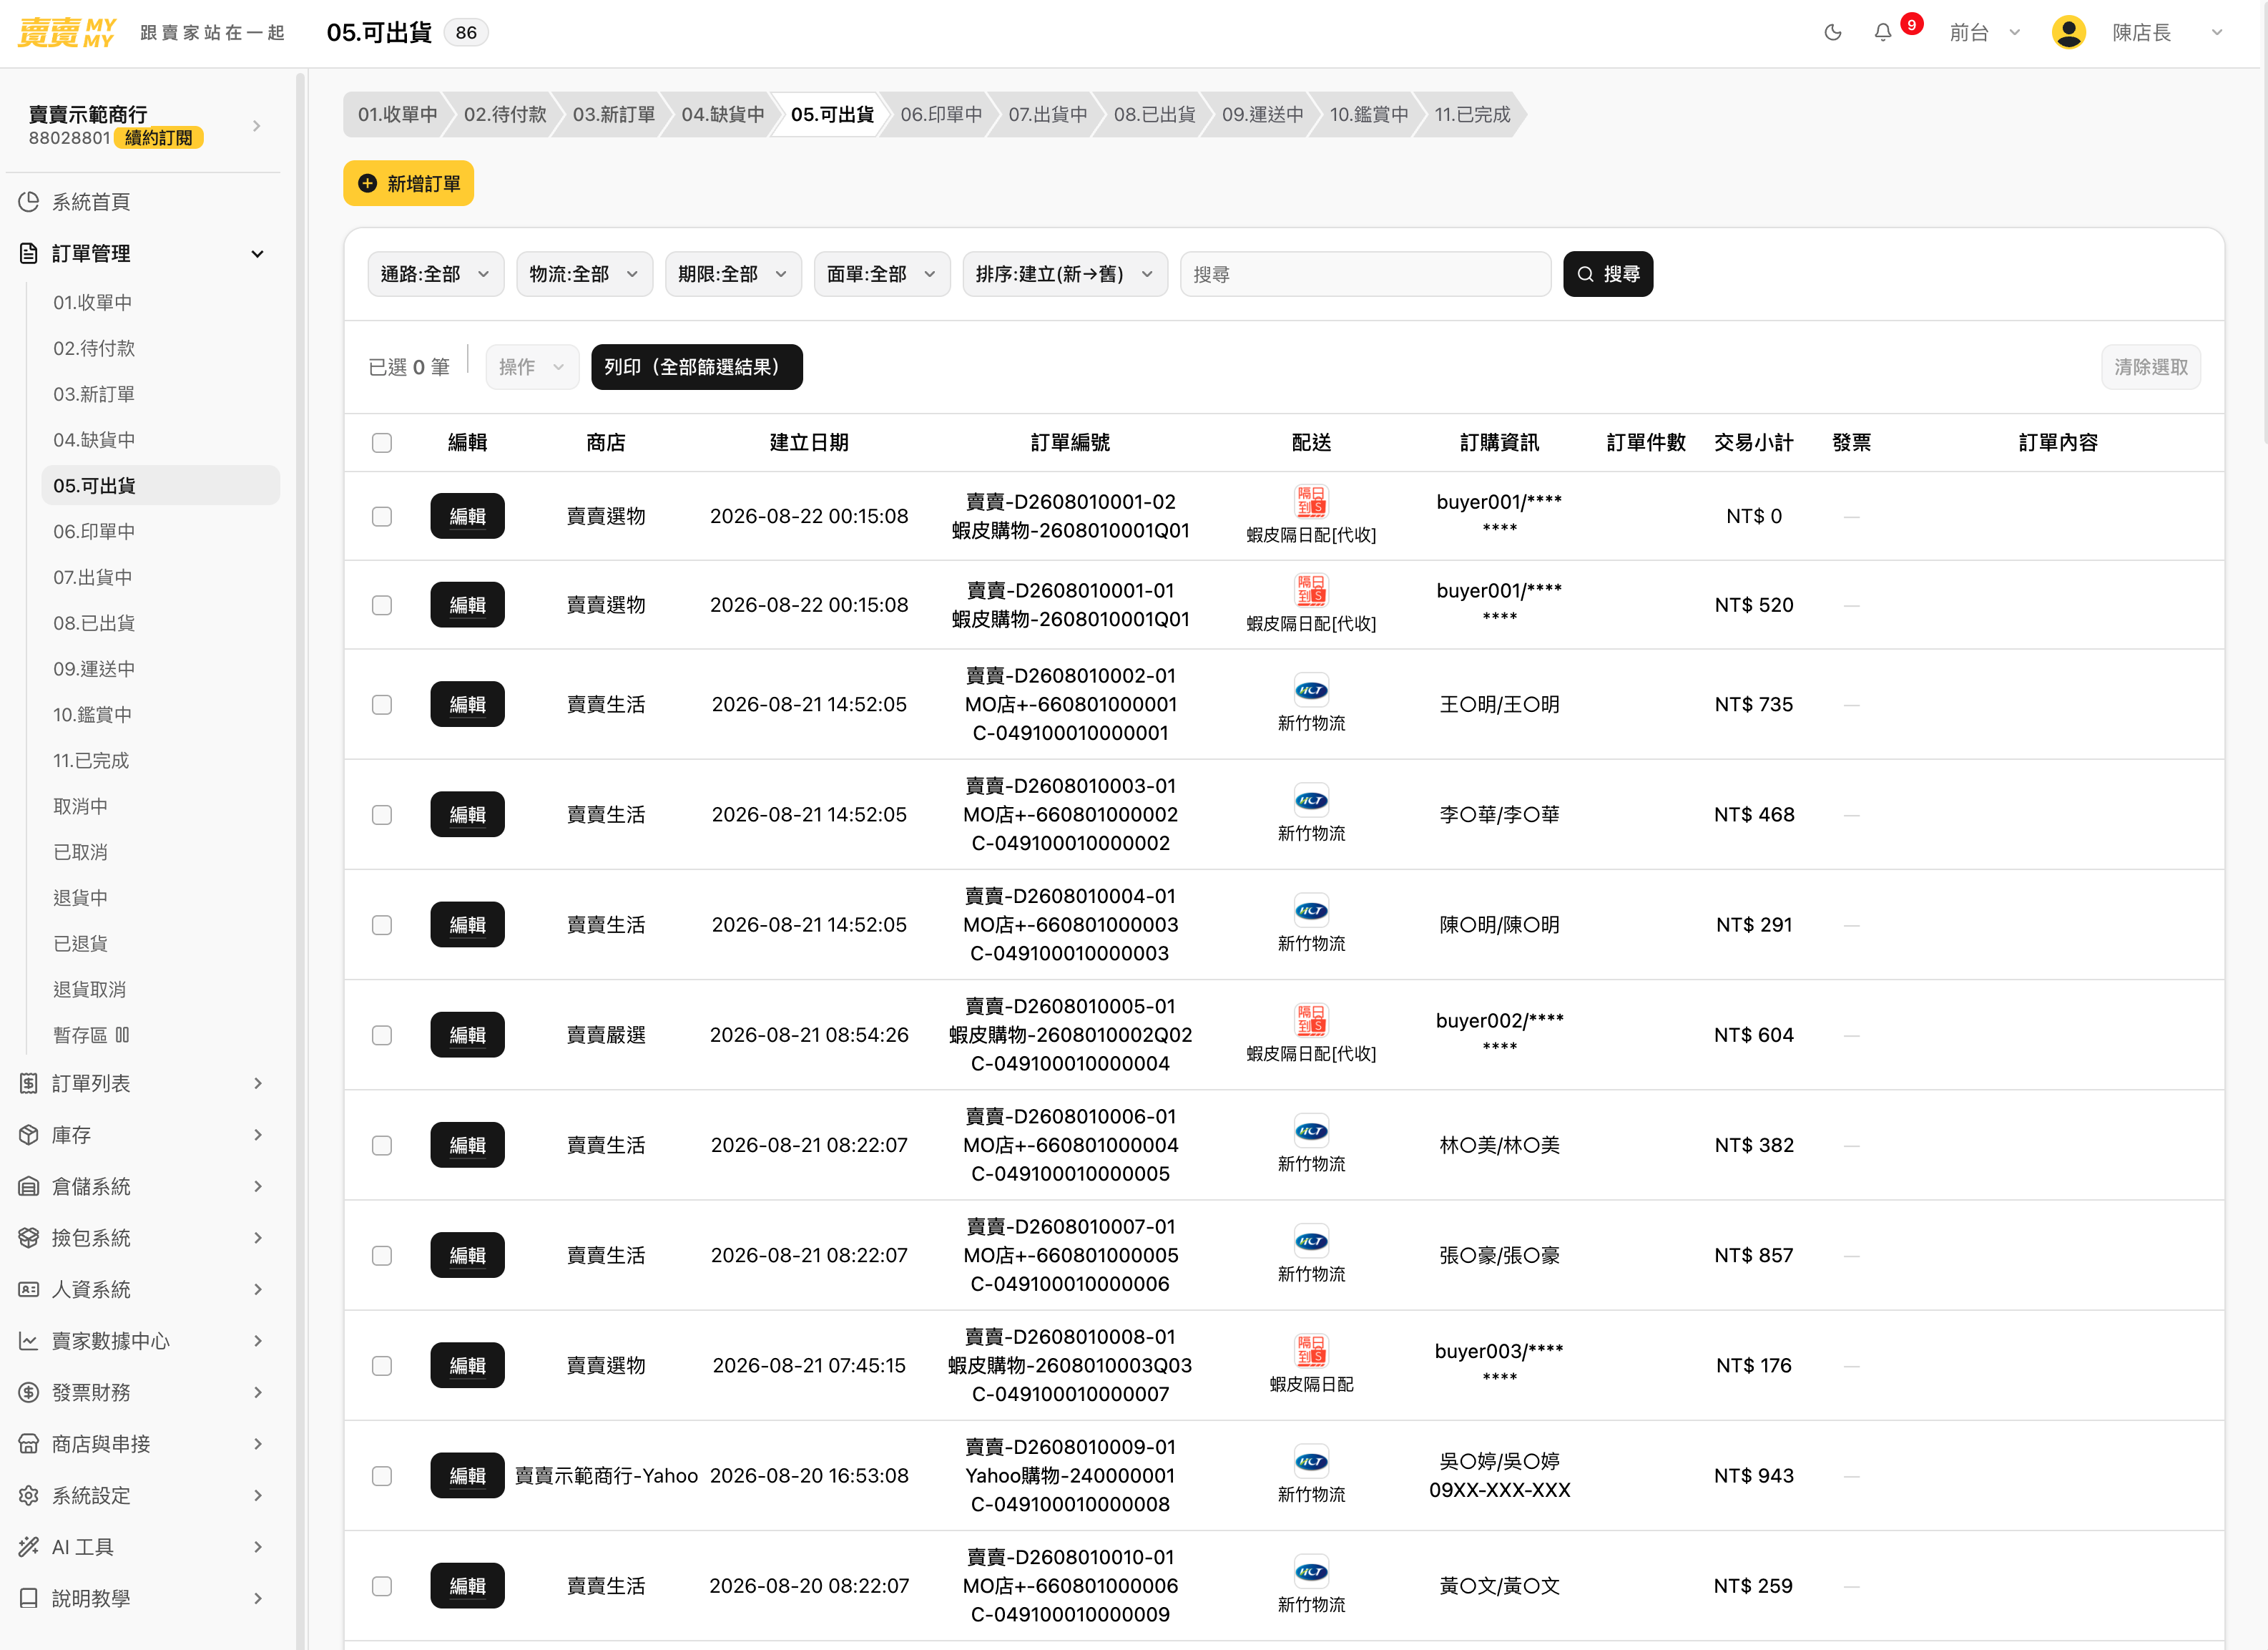The image size is (2268, 1650).
Task: Tick checkbox for order D2608010004-01
Action: [382, 924]
